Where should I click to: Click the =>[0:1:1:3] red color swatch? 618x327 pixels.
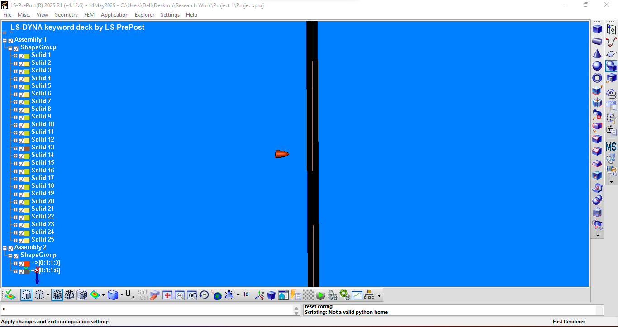[27, 264]
